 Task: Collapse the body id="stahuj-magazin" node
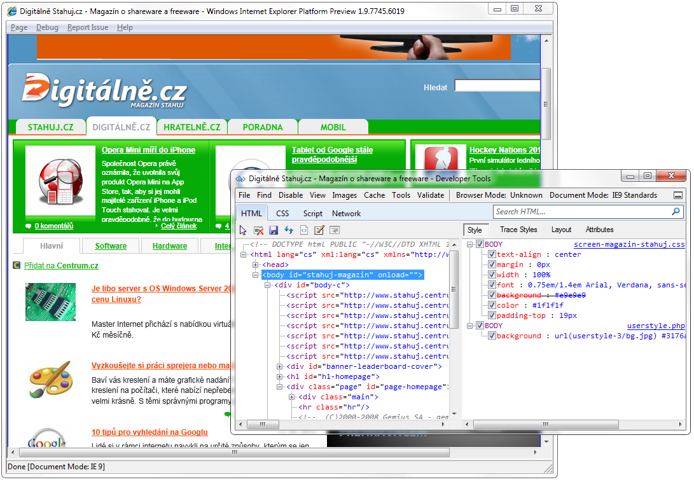255,275
